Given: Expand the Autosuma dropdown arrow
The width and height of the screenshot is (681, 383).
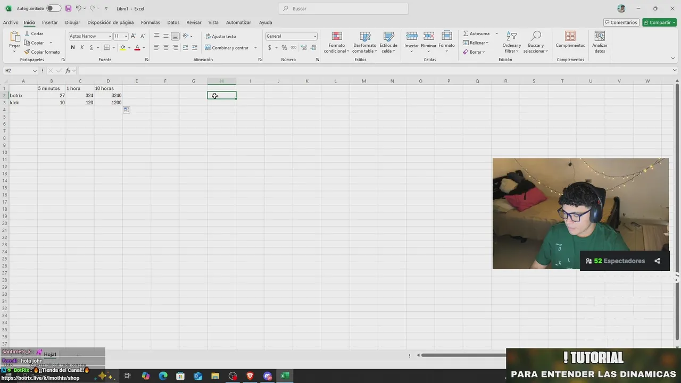Looking at the screenshot, I should click(x=496, y=34).
